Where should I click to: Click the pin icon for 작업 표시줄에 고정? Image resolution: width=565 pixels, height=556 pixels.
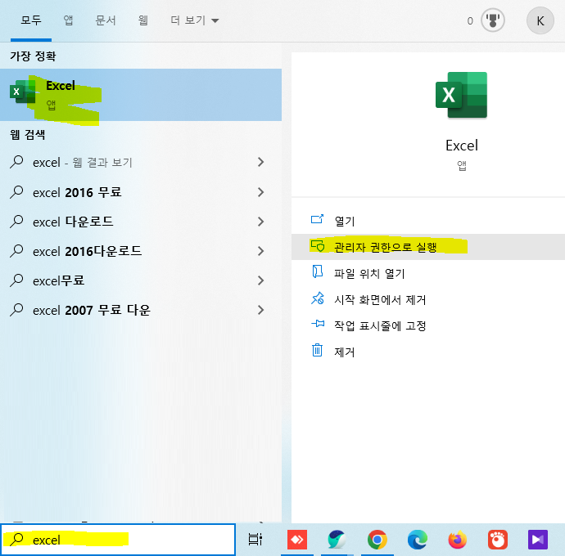(318, 324)
